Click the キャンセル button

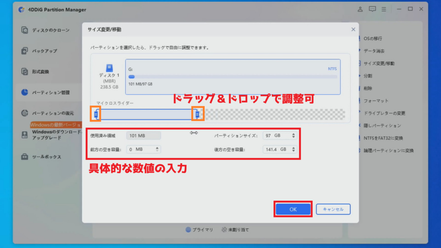pos(333,209)
